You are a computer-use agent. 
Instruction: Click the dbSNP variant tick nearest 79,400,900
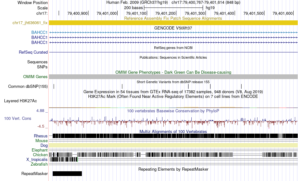pyautogui.click(x=54, y=86)
